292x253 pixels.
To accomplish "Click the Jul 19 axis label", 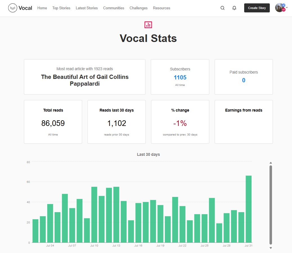I will point(160,246).
